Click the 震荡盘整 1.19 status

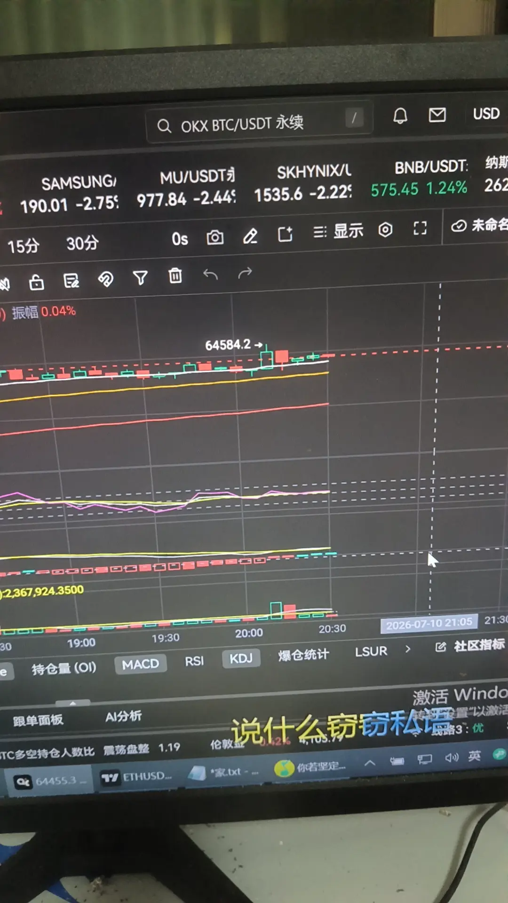(142, 748)
